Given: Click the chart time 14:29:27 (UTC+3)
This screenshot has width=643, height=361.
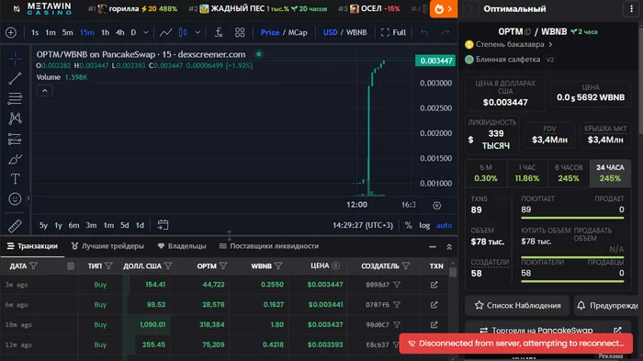Looking at the screenshot, I should (x=363, y=225).
